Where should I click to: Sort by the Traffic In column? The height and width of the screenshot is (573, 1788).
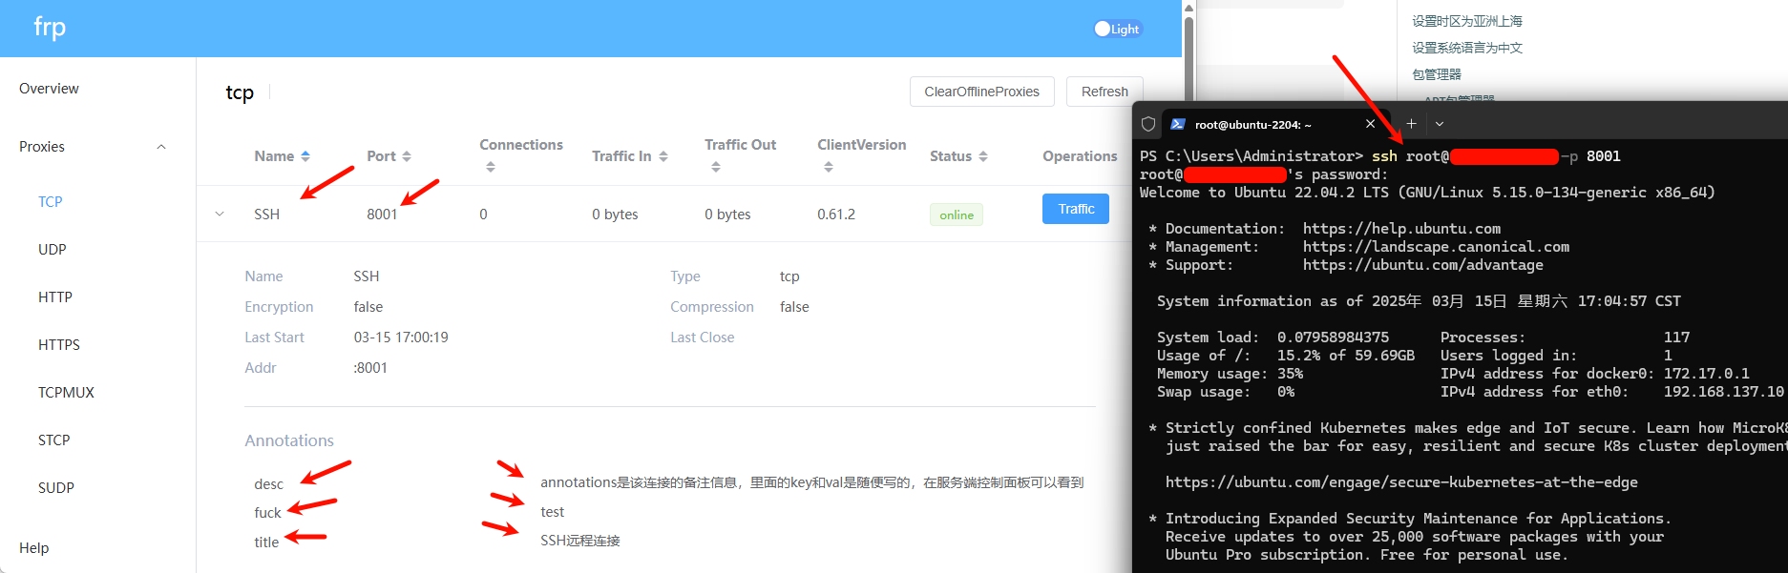click(x=663, y=156)
